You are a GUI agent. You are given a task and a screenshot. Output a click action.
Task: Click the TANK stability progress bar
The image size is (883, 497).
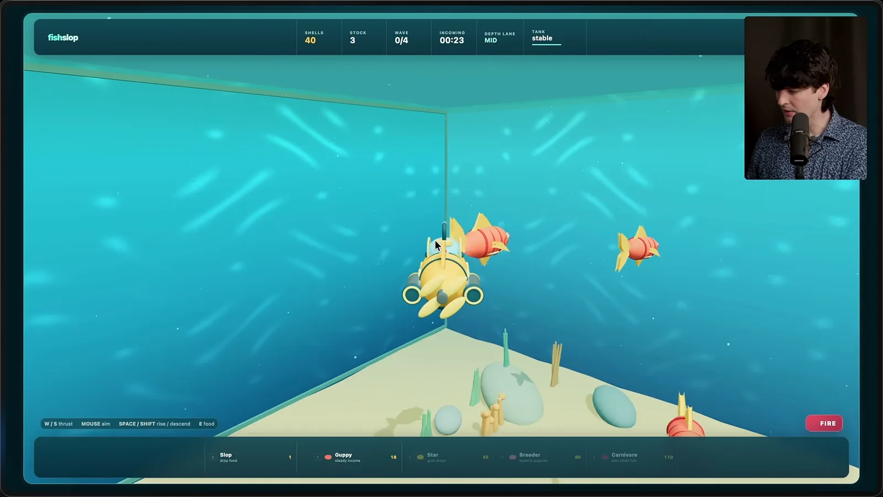pyautogui.click(x=546, y=44)
